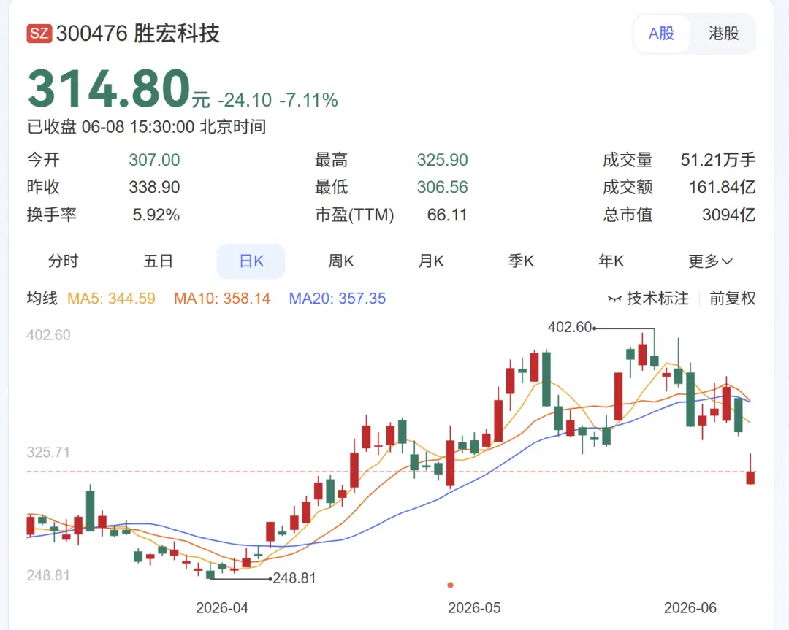Image resolution: width=789 pixels, height=630 pixels.
Task: Click the change percentage -7.11%
Action: [308, 100]
